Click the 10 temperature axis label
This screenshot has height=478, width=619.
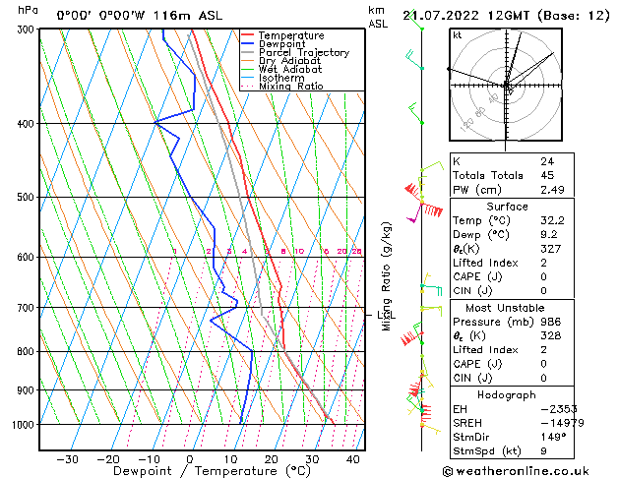(x=230, y=460)
